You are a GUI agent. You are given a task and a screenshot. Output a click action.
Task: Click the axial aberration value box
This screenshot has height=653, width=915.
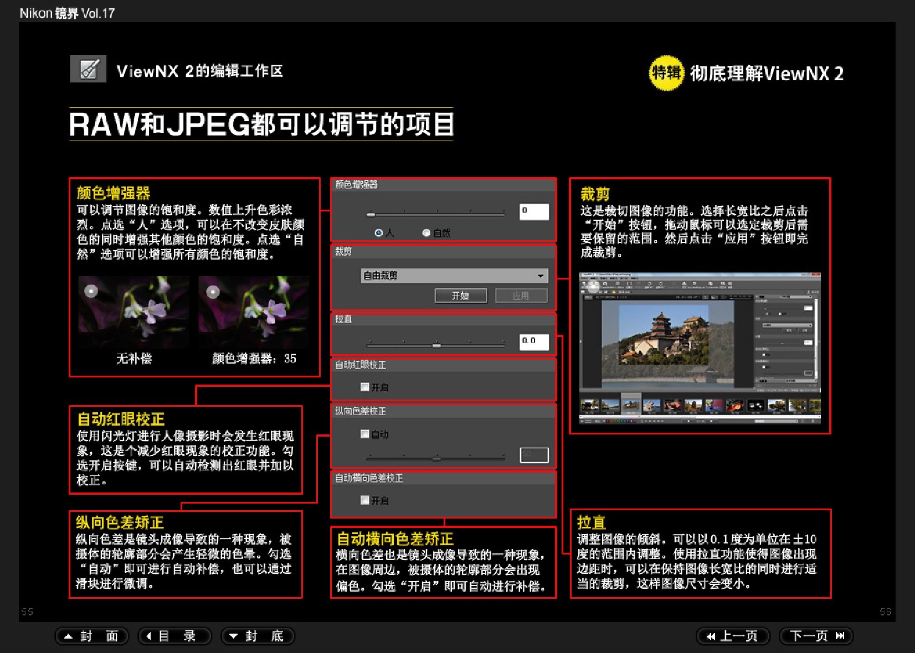click(534, 455)
